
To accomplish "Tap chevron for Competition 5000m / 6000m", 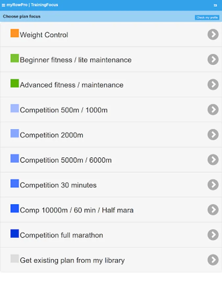I will click(213, 160).
